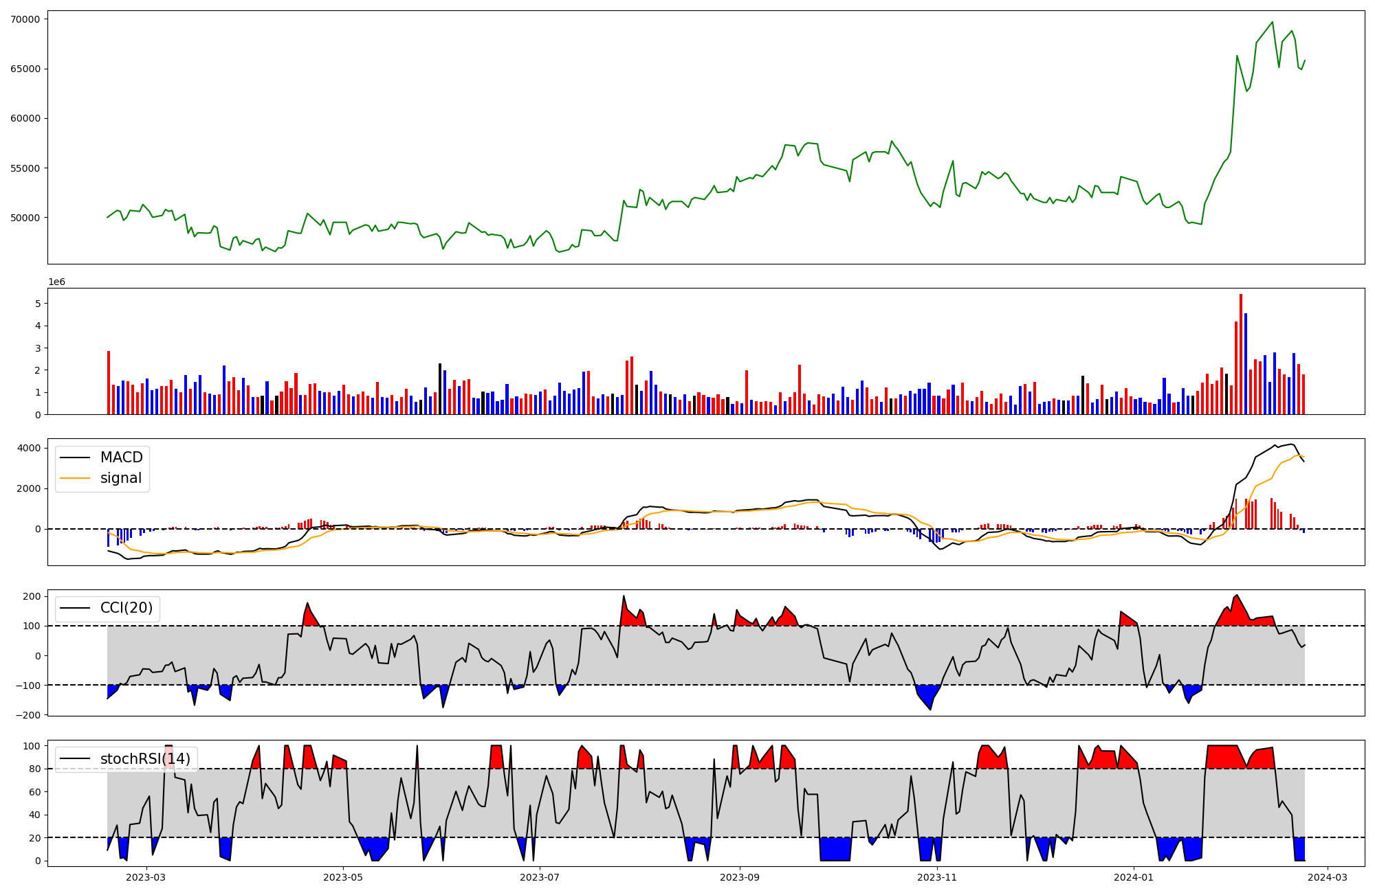The image size is (1375, 893).
Task: Click the 2023-05 date axis label
Action: click(342, 877)
